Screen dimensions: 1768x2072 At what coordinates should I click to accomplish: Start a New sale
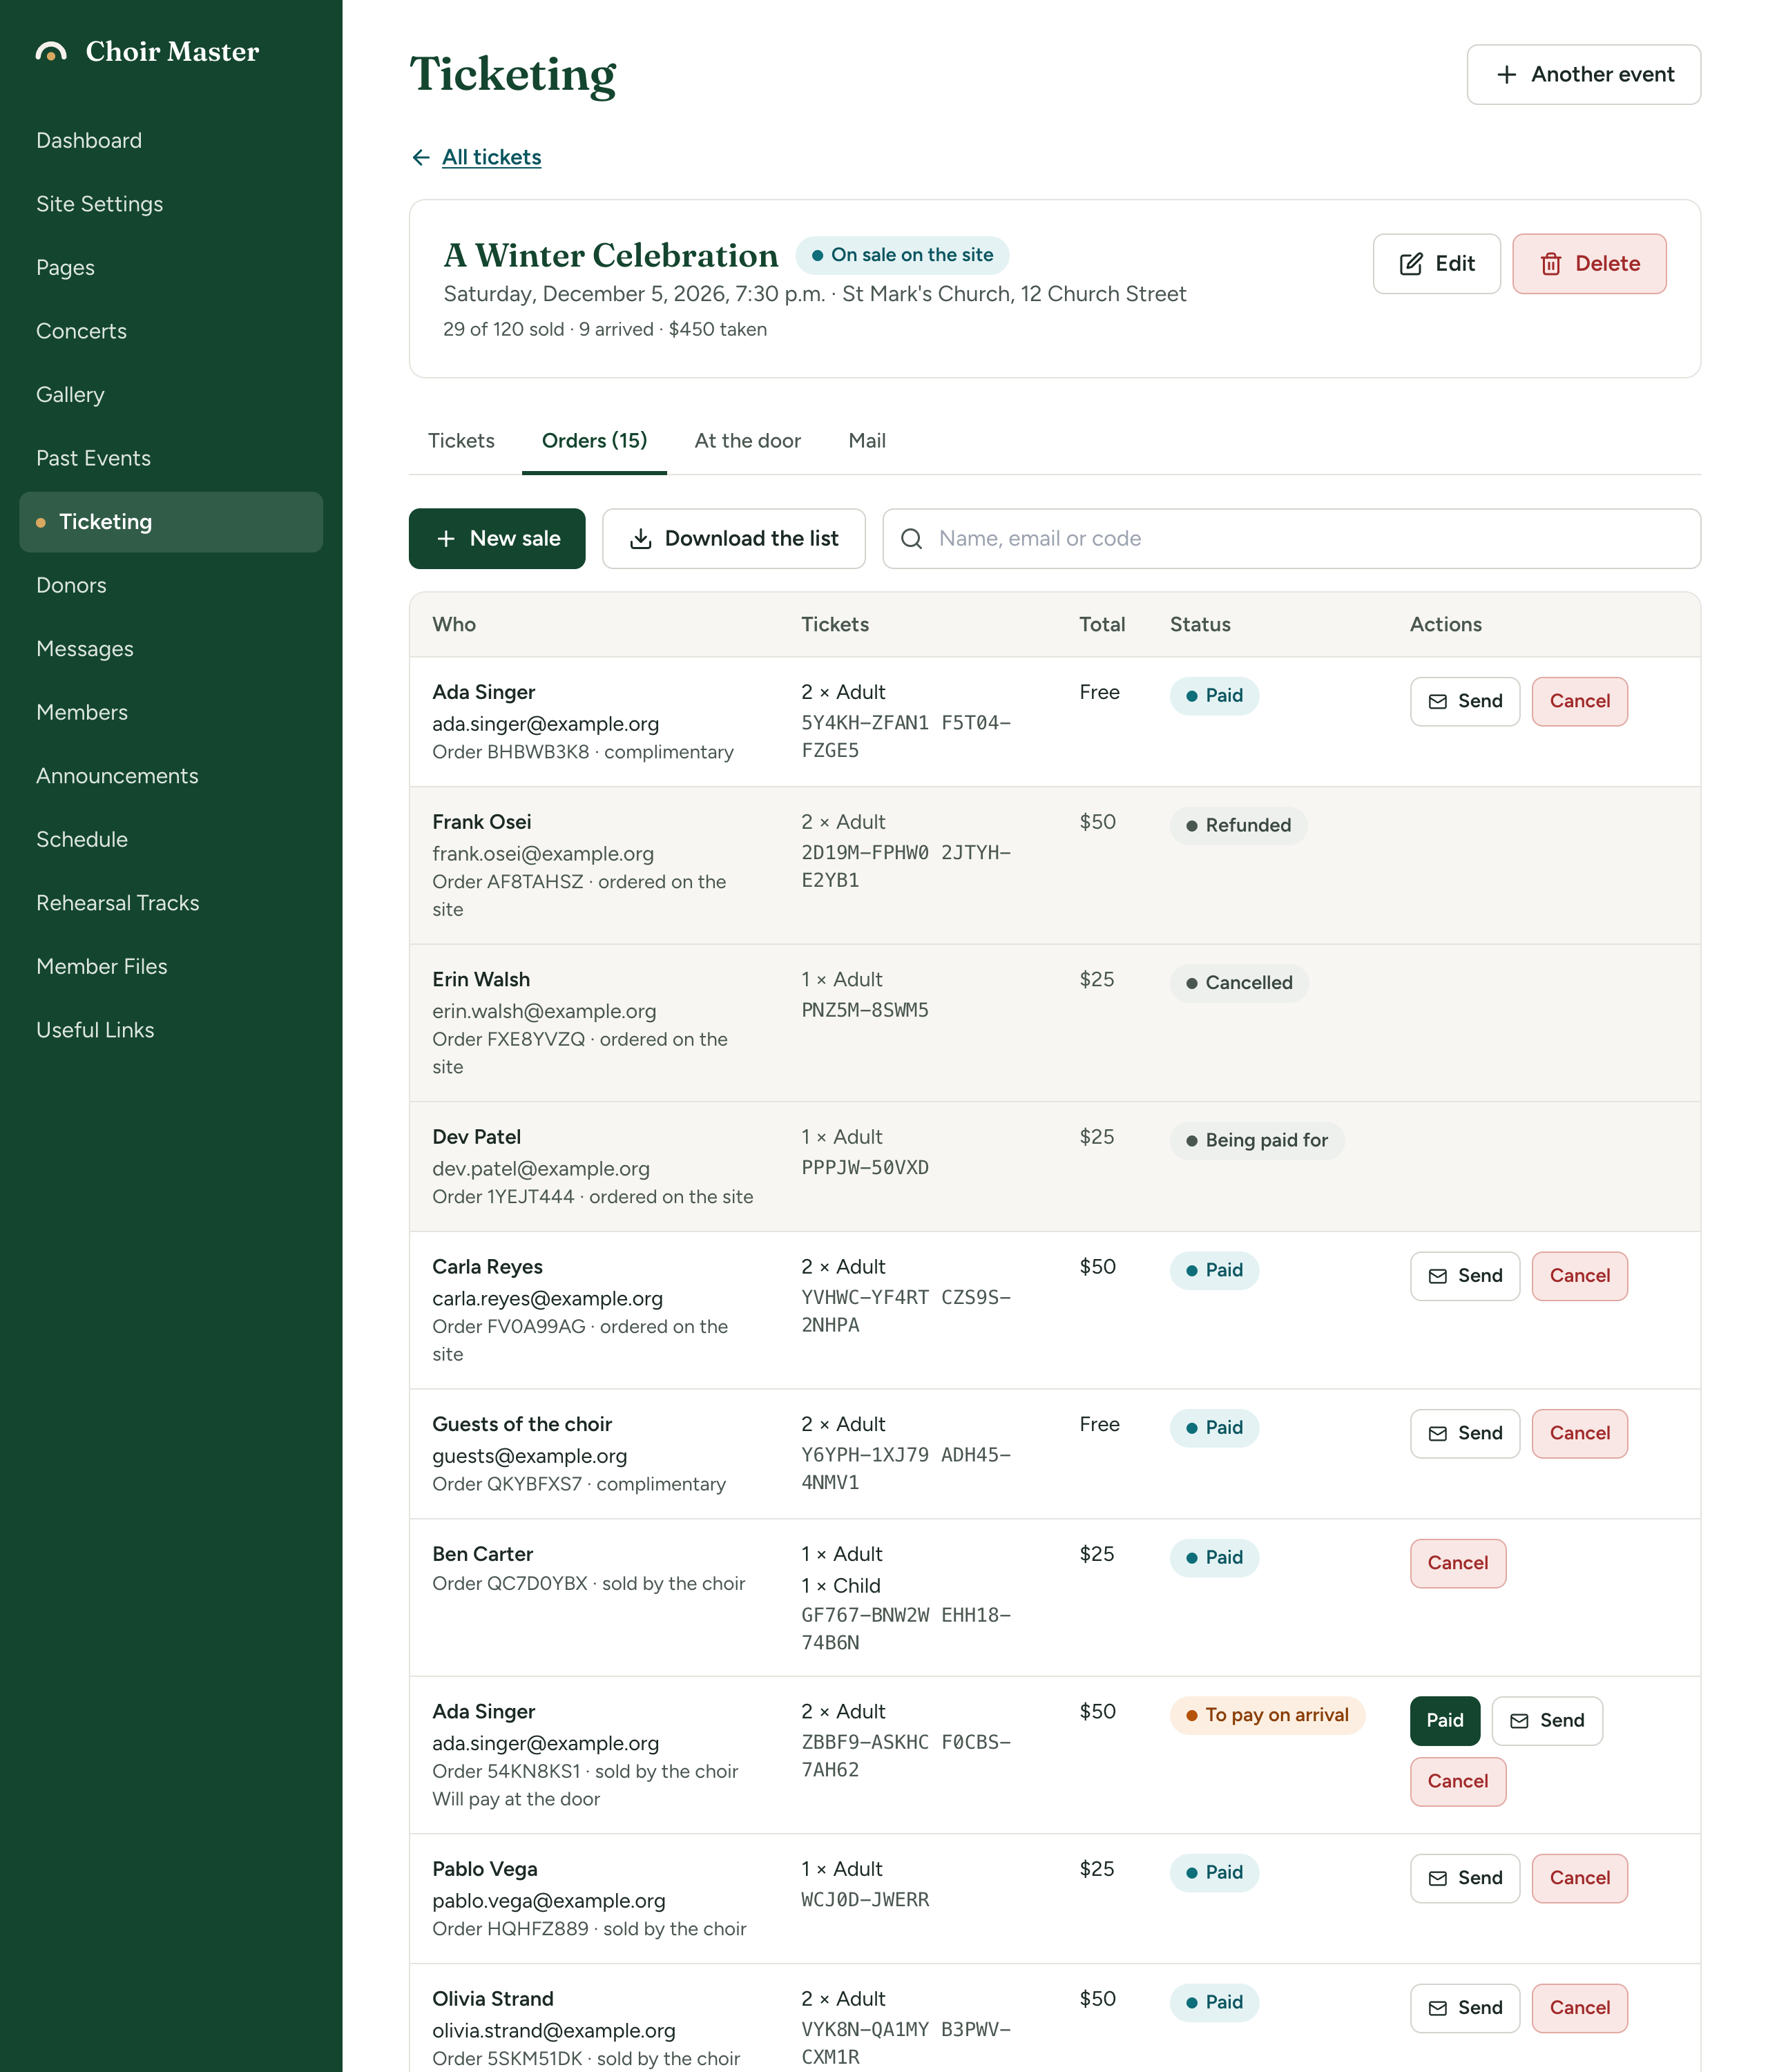[x=497, y=539]
